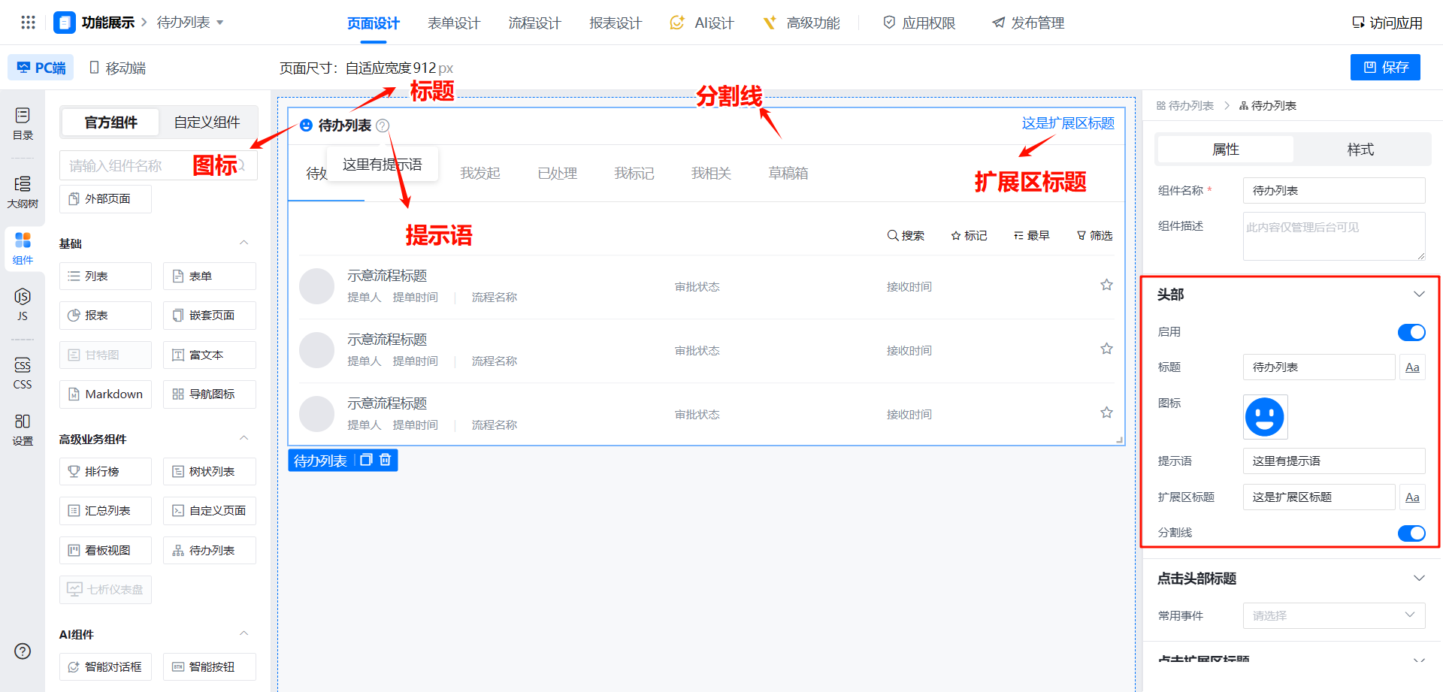Copy the 待办列表 component with duplicate icon

tap(366, 460)
